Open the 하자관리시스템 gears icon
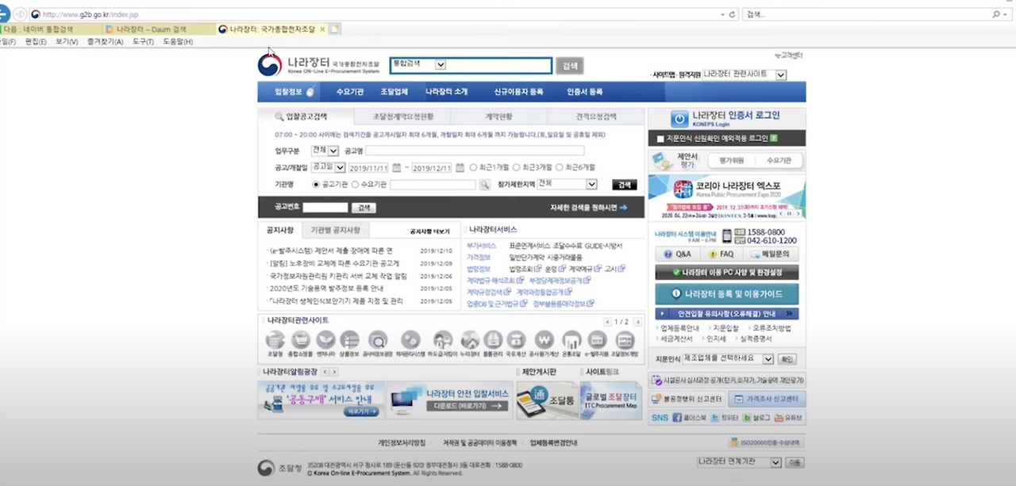1016x486 pixels. [x=410, y=339]
